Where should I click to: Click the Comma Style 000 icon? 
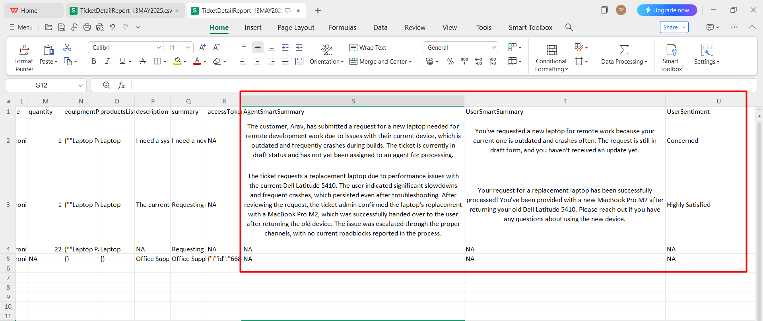click(464, 61)
